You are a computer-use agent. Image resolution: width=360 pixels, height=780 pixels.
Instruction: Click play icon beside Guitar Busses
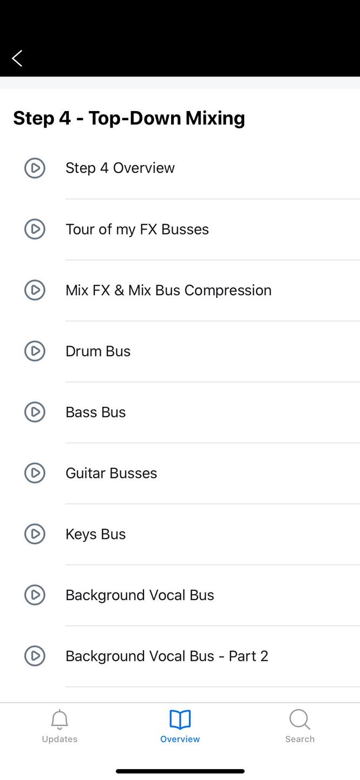point(35,473)
